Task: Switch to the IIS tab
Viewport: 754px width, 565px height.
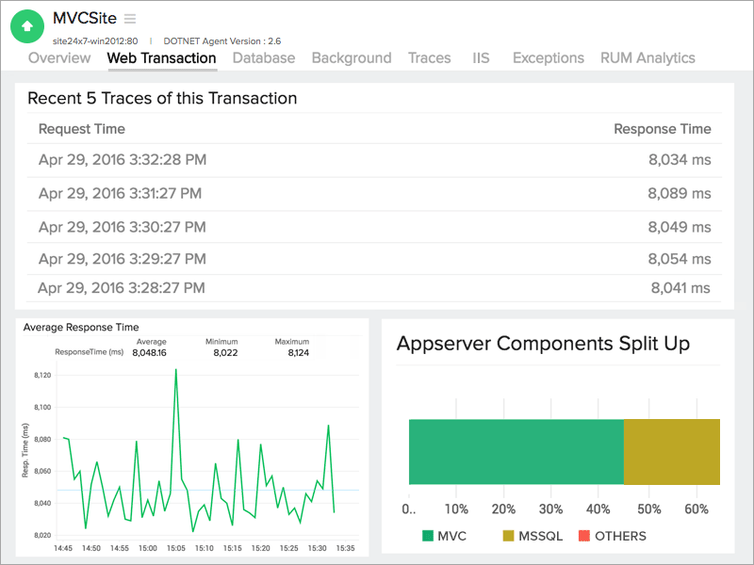Action: coord(481,58)
